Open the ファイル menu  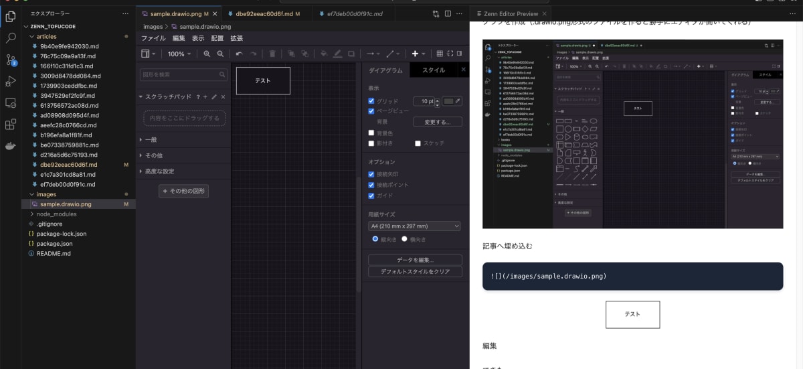pyautogui.click(x=153, y=38)
